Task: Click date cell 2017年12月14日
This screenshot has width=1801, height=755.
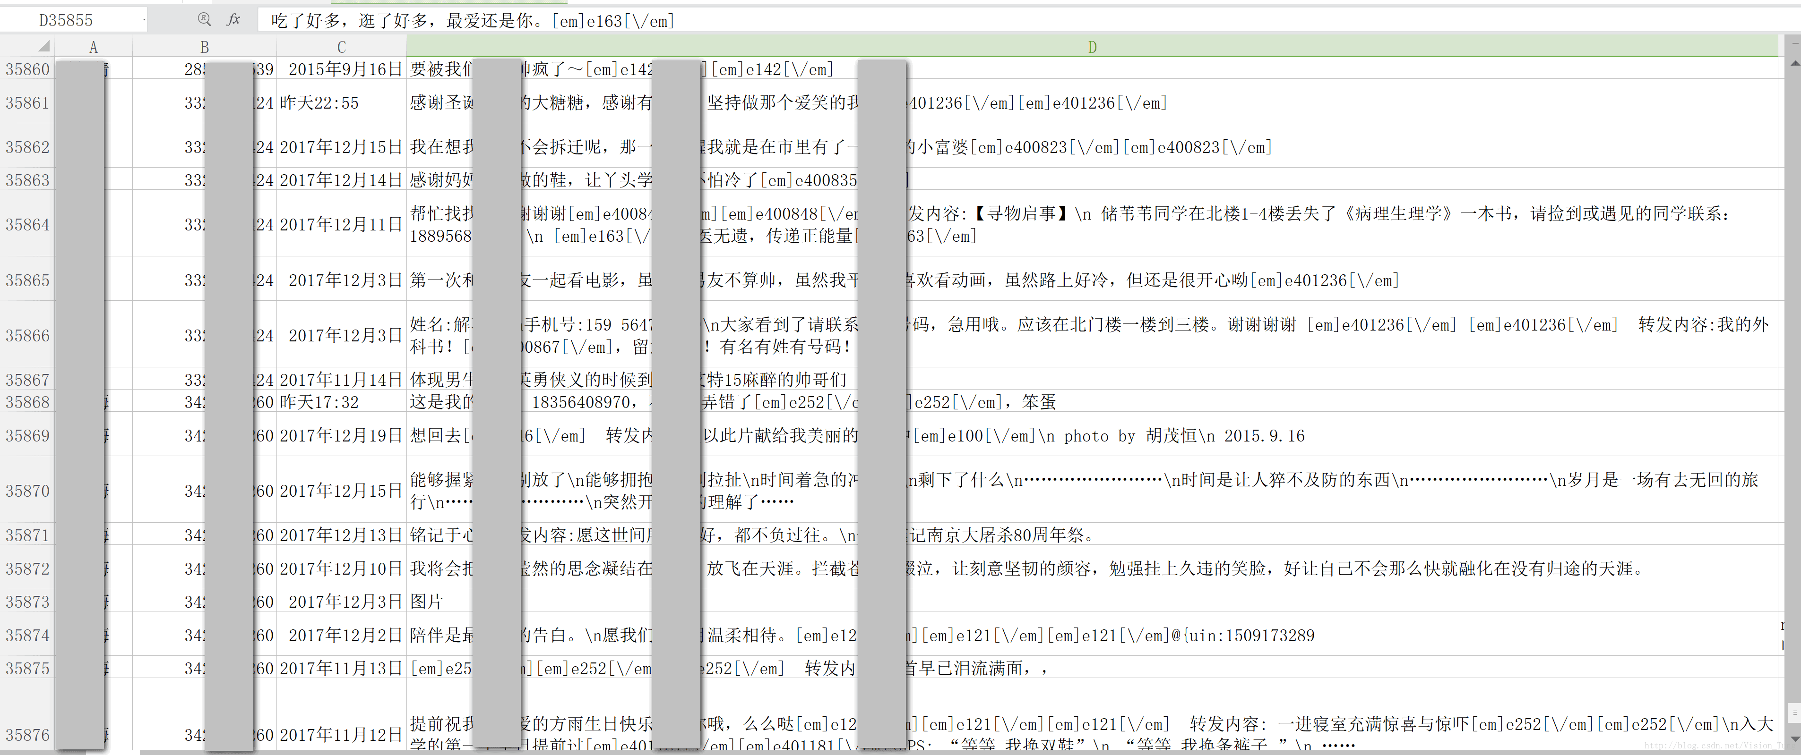Action: 341,179
